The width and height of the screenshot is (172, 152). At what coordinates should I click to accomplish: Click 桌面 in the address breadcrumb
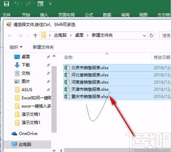click(79, 35)
